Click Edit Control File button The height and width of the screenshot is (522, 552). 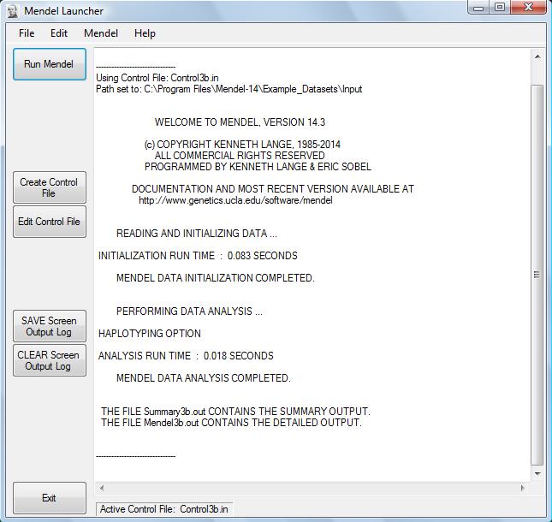[49, 222]
